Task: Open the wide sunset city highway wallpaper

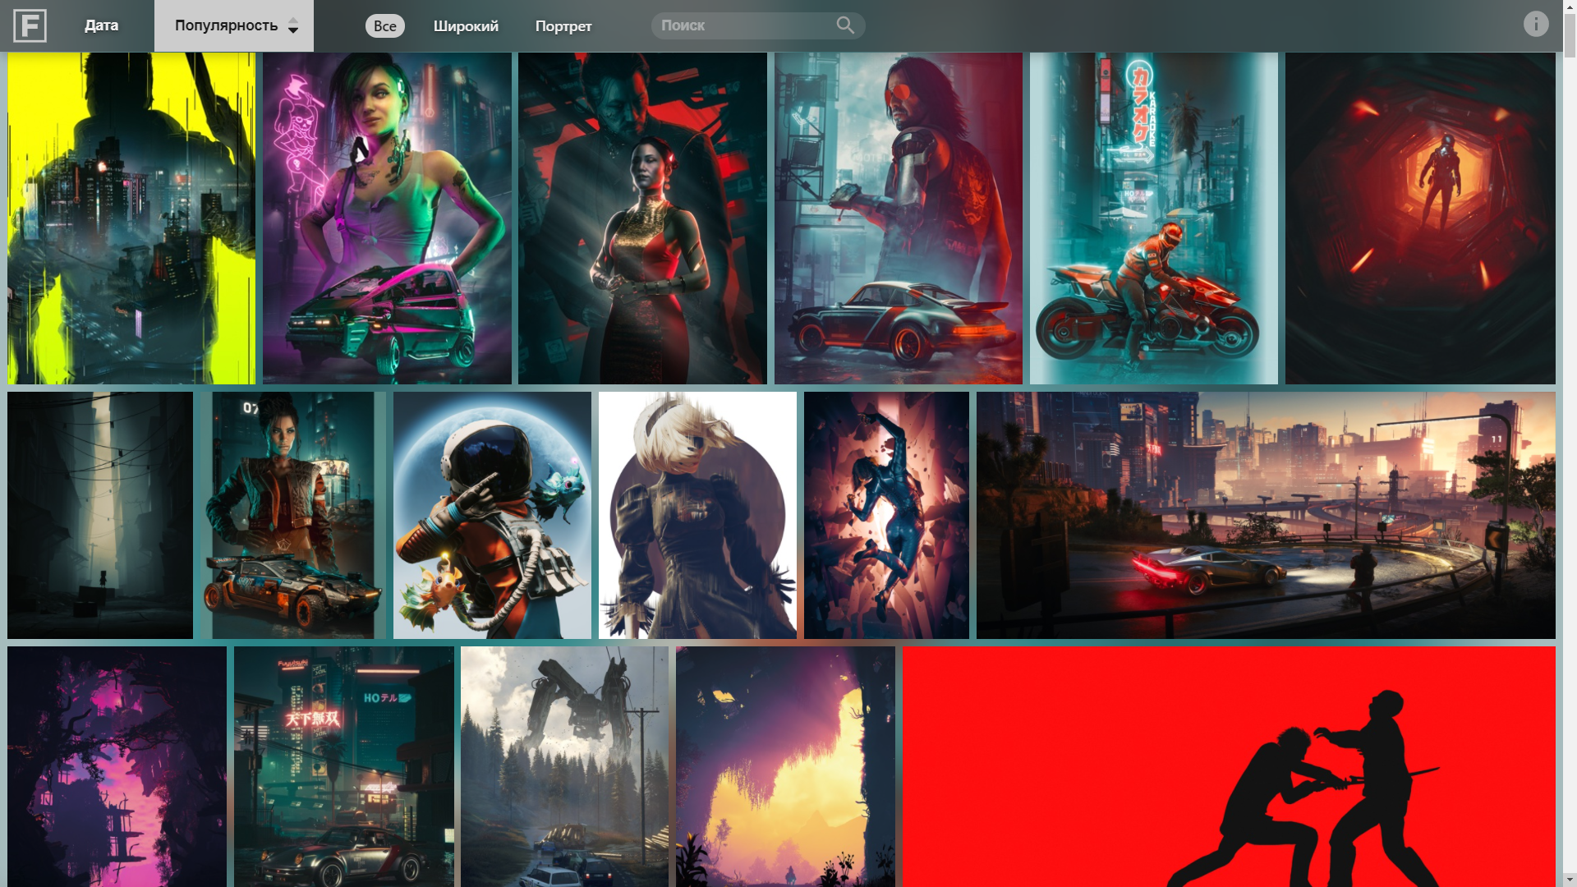Action: pyautogui.click(x=1266, y=515)
